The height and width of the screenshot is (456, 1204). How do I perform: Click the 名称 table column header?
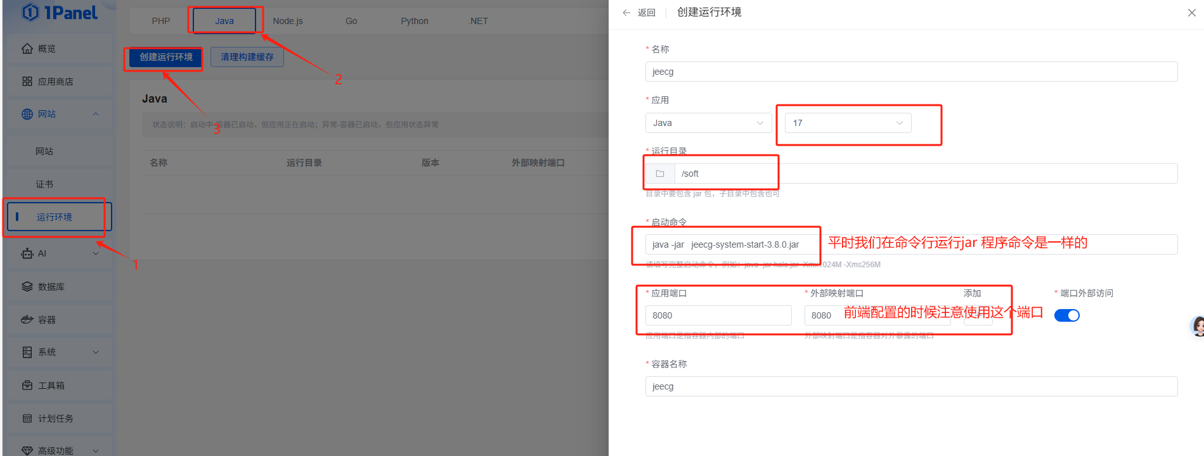[x=159, y=163]
